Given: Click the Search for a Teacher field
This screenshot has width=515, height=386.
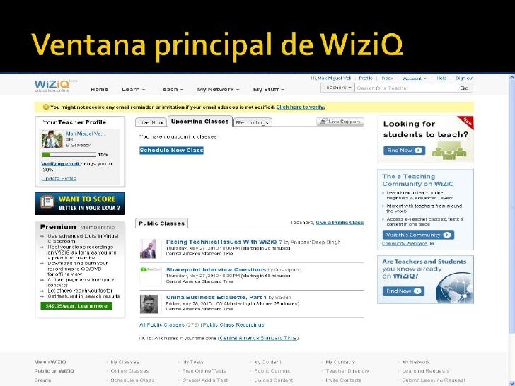Looking at the screenshot, I should (x=406, y=88).
